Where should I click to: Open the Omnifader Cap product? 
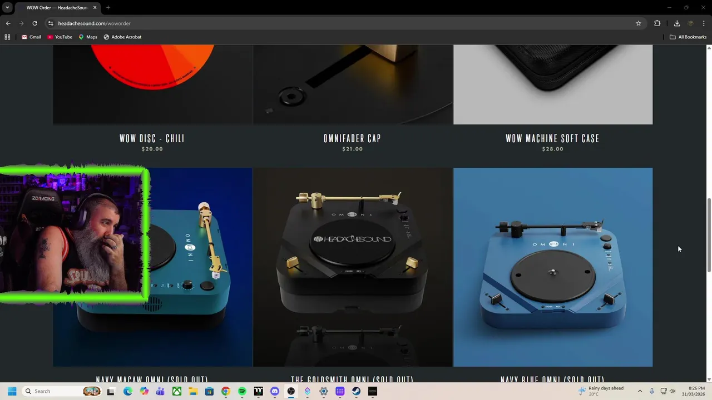352,138
